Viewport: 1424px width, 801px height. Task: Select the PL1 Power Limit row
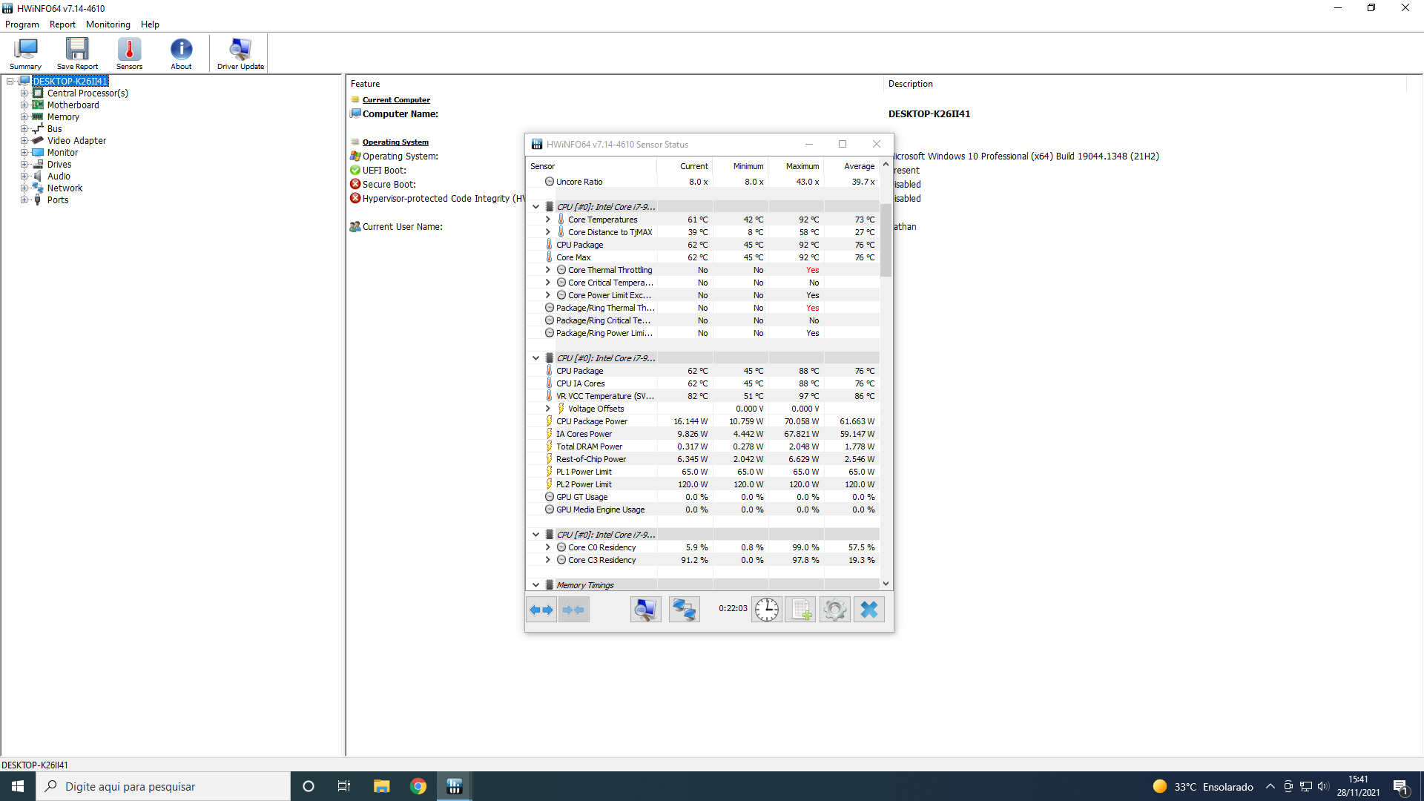pyautogui.click(x=703, y=472)
